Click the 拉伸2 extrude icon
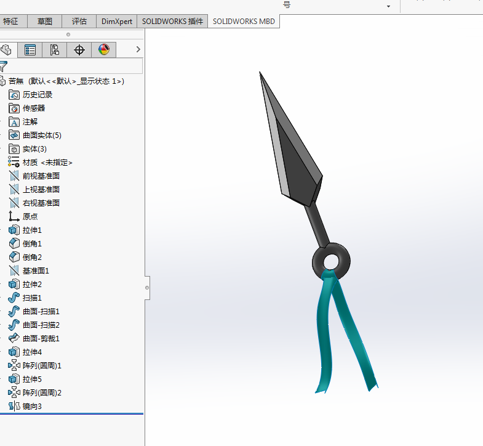 tap(14, 284)
